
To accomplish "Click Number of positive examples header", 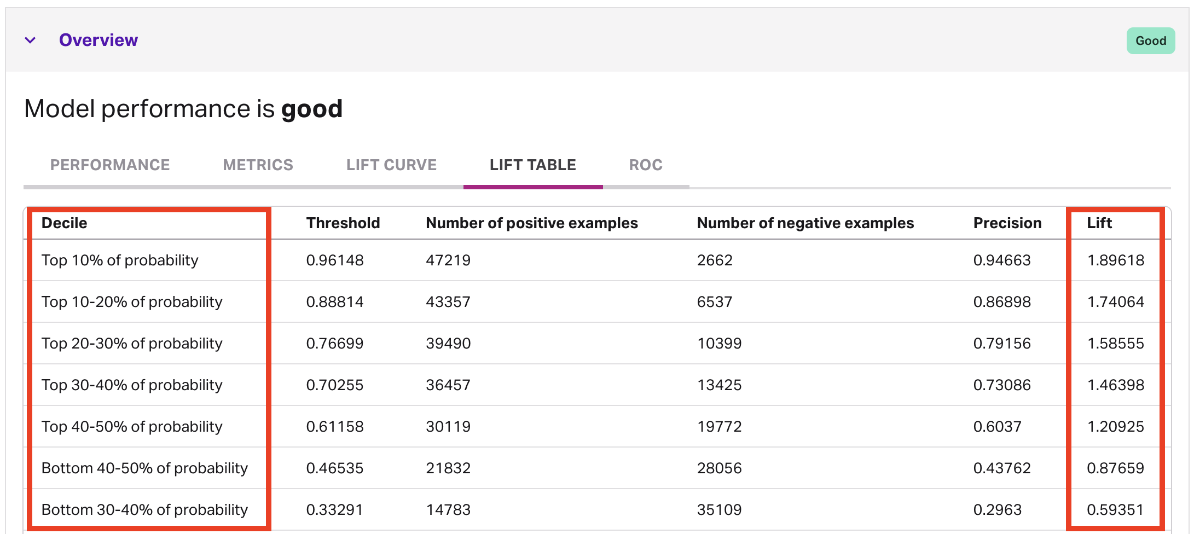I will (x=531, y=223).
